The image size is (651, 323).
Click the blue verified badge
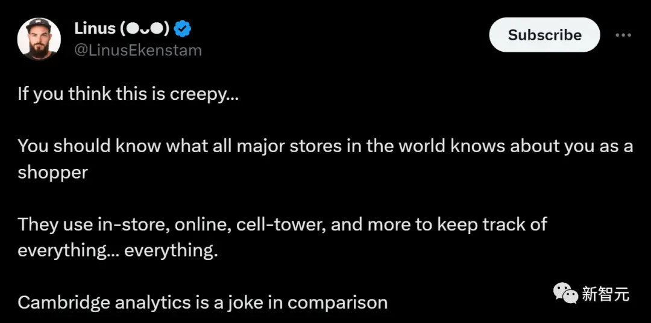183,29
